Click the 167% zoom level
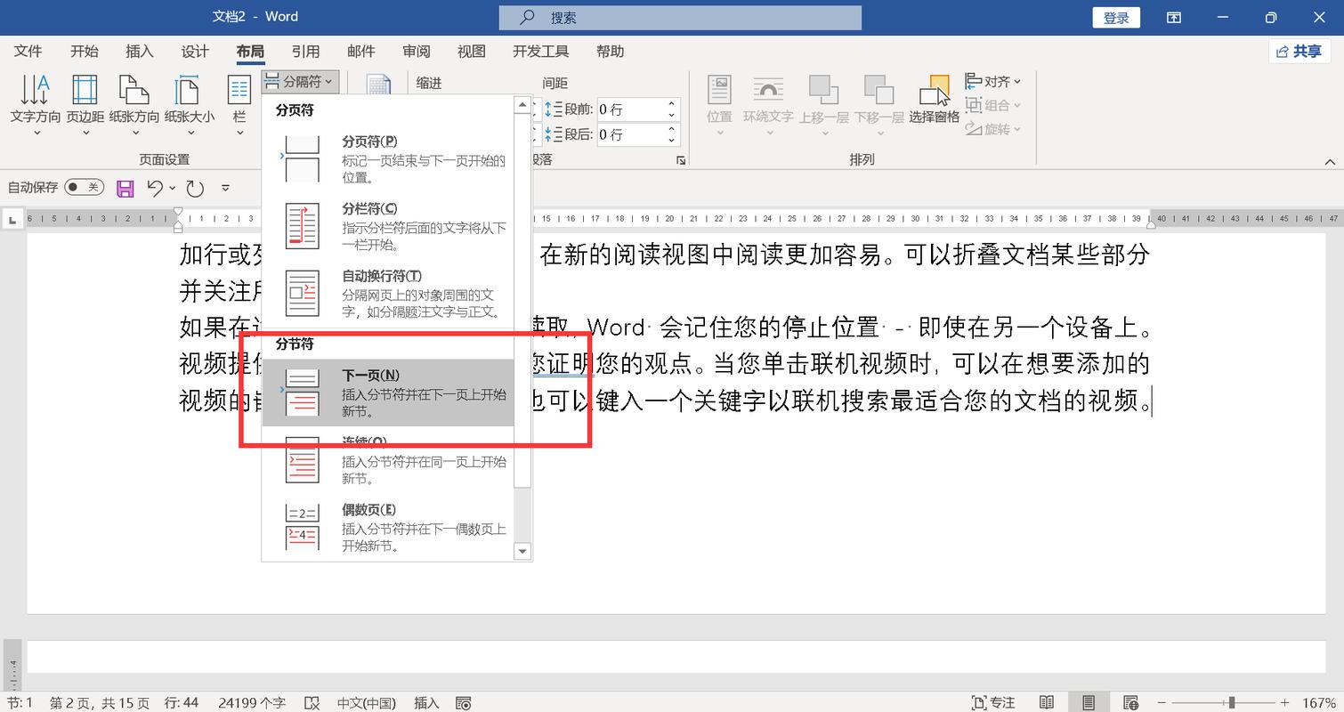 point(1318,703)
